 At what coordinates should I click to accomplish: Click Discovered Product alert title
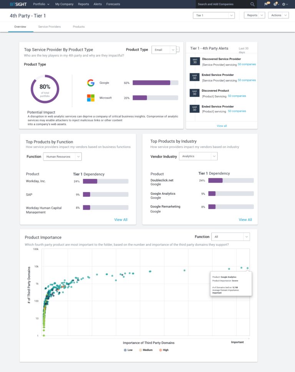pos(215,91)
